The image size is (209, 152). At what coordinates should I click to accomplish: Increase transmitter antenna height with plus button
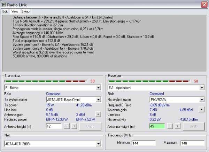pos(74,126)
